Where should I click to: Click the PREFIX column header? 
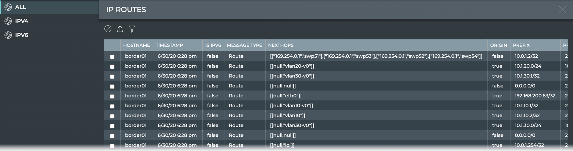tap(521, 45)
